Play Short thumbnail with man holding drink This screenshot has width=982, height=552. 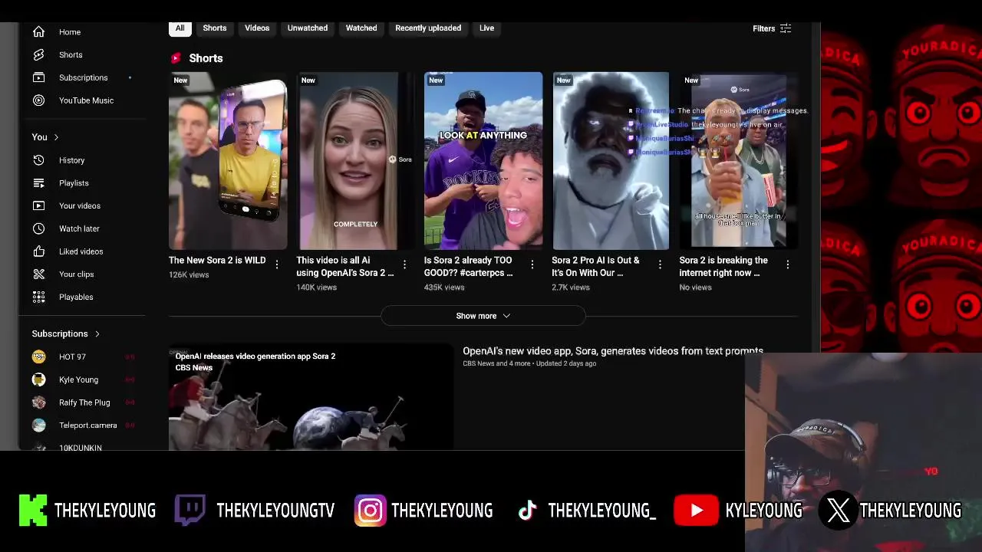(x=738, y=161)
